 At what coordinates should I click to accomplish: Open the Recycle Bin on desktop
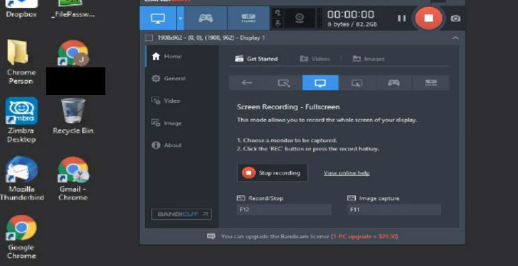[x=73, y=116]
